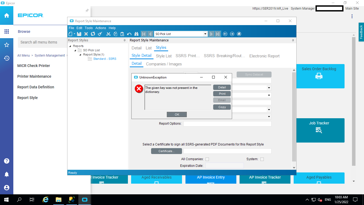The height and width of the screenshot is (205, 364).
Task: Click the New document toolbar icon
Action: pos(71,34)
